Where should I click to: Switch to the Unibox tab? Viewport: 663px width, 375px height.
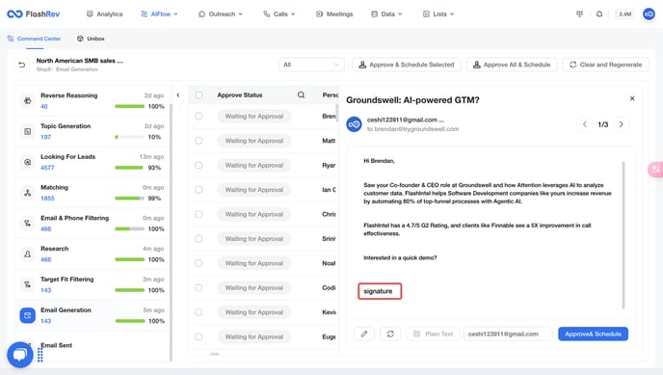coord(91,39)
